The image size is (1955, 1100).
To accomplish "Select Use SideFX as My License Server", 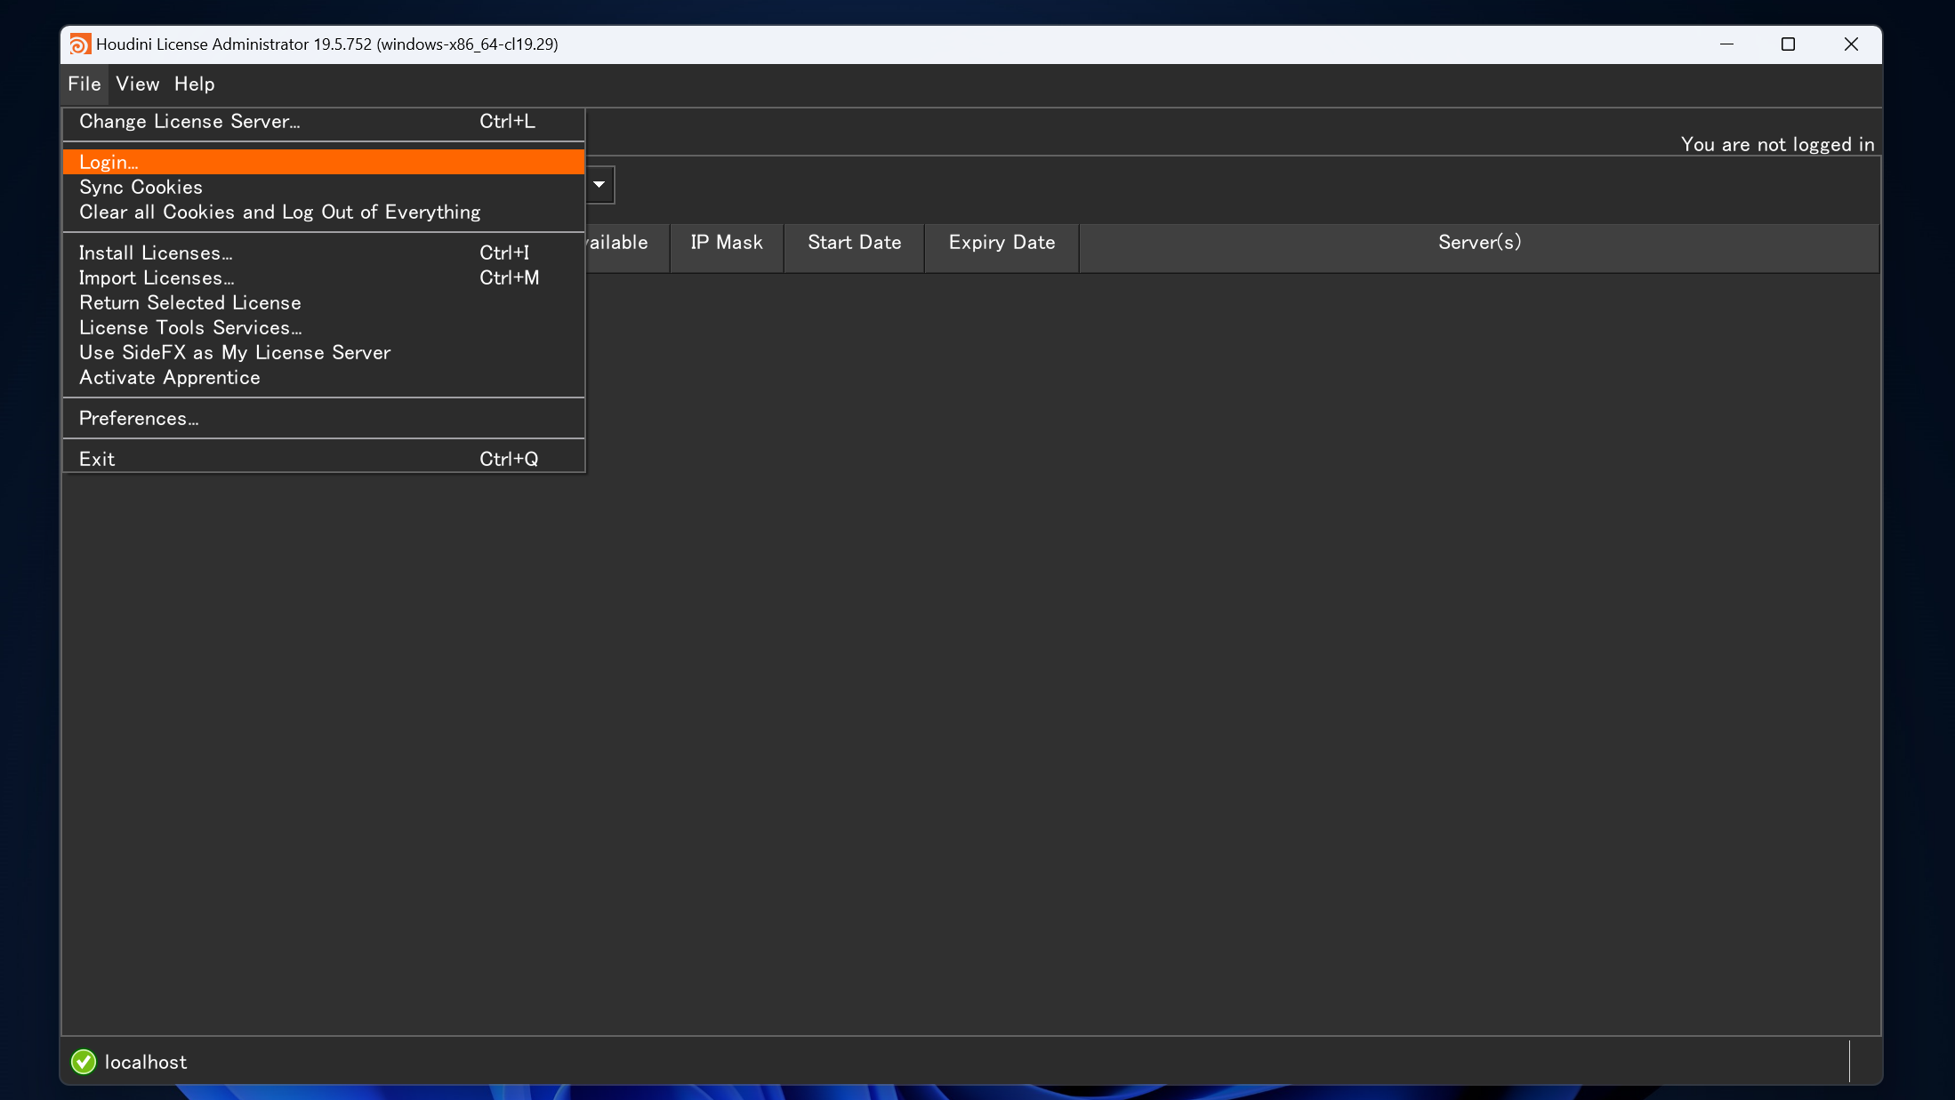I will (324, 352).
